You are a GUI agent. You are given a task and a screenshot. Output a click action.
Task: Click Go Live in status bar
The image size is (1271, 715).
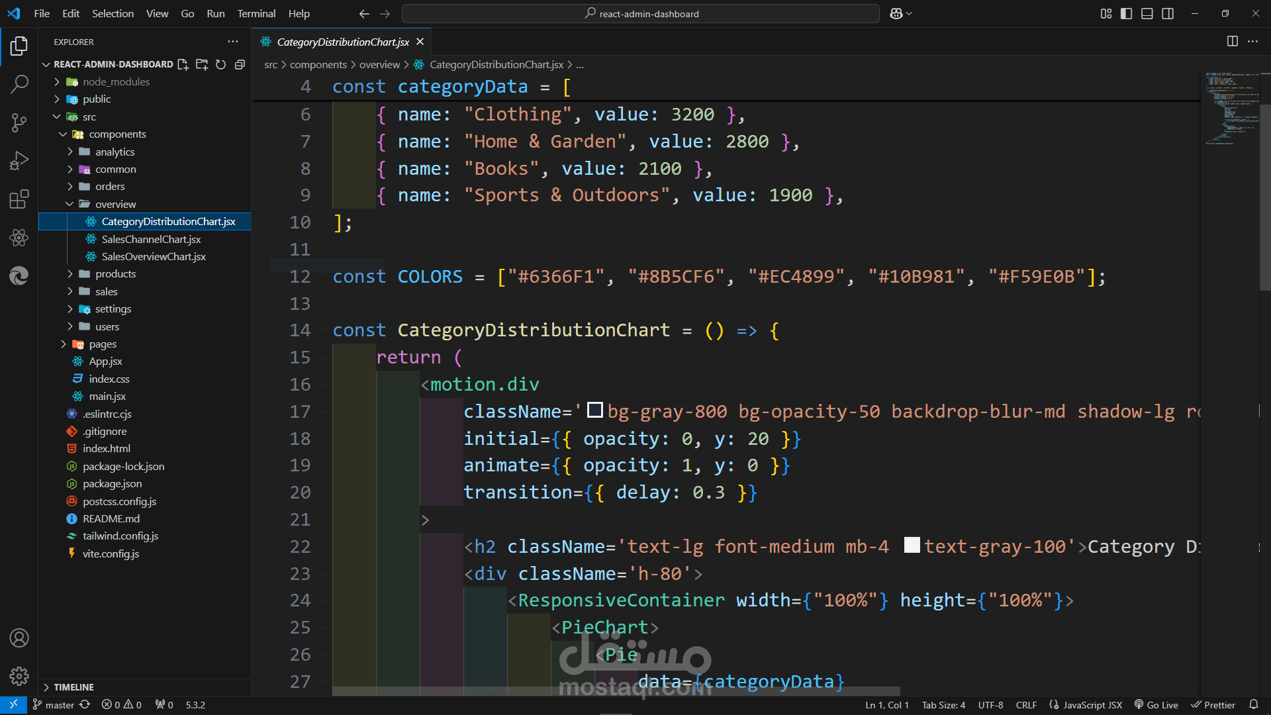1156,705
